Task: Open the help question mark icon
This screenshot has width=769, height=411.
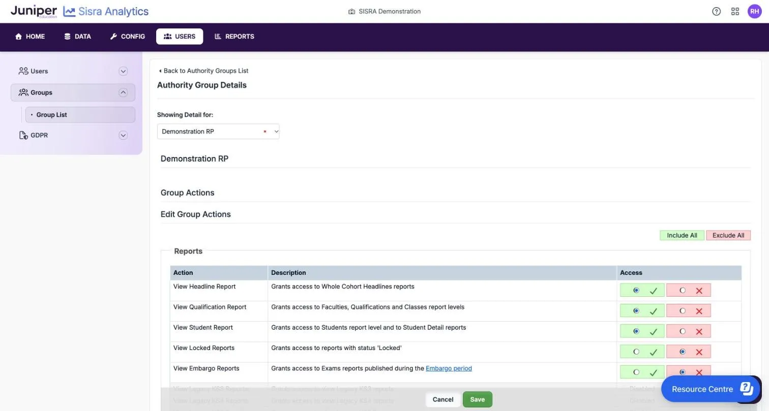Action: [x=716, y=11]
